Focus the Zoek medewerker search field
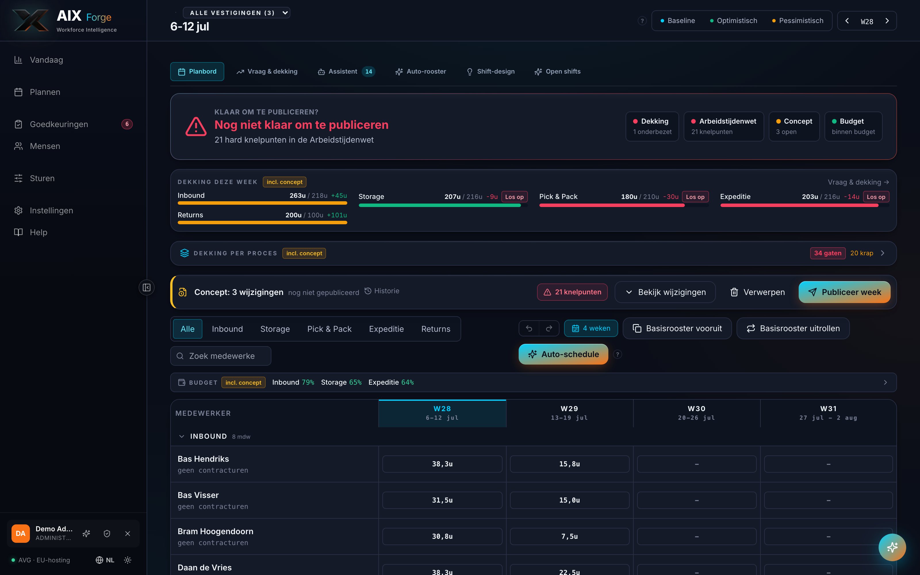This screenshot has height=575, width=920. point(221,356)
